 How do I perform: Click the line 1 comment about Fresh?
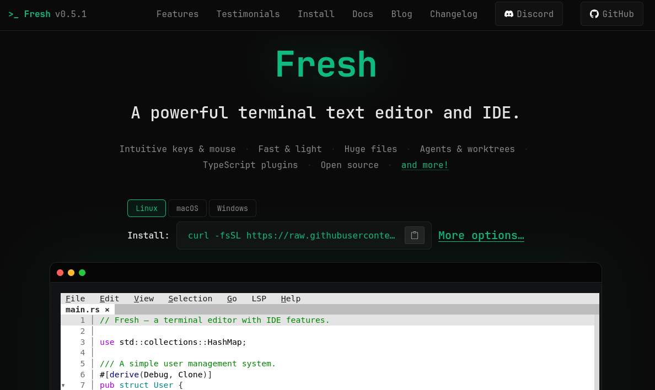tap(214, 320)
